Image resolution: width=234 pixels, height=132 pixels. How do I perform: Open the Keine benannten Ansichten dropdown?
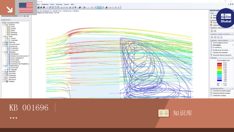click(x=12, y=16)
